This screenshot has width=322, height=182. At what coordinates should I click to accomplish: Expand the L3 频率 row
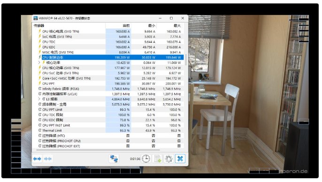(x=39, y=99)
